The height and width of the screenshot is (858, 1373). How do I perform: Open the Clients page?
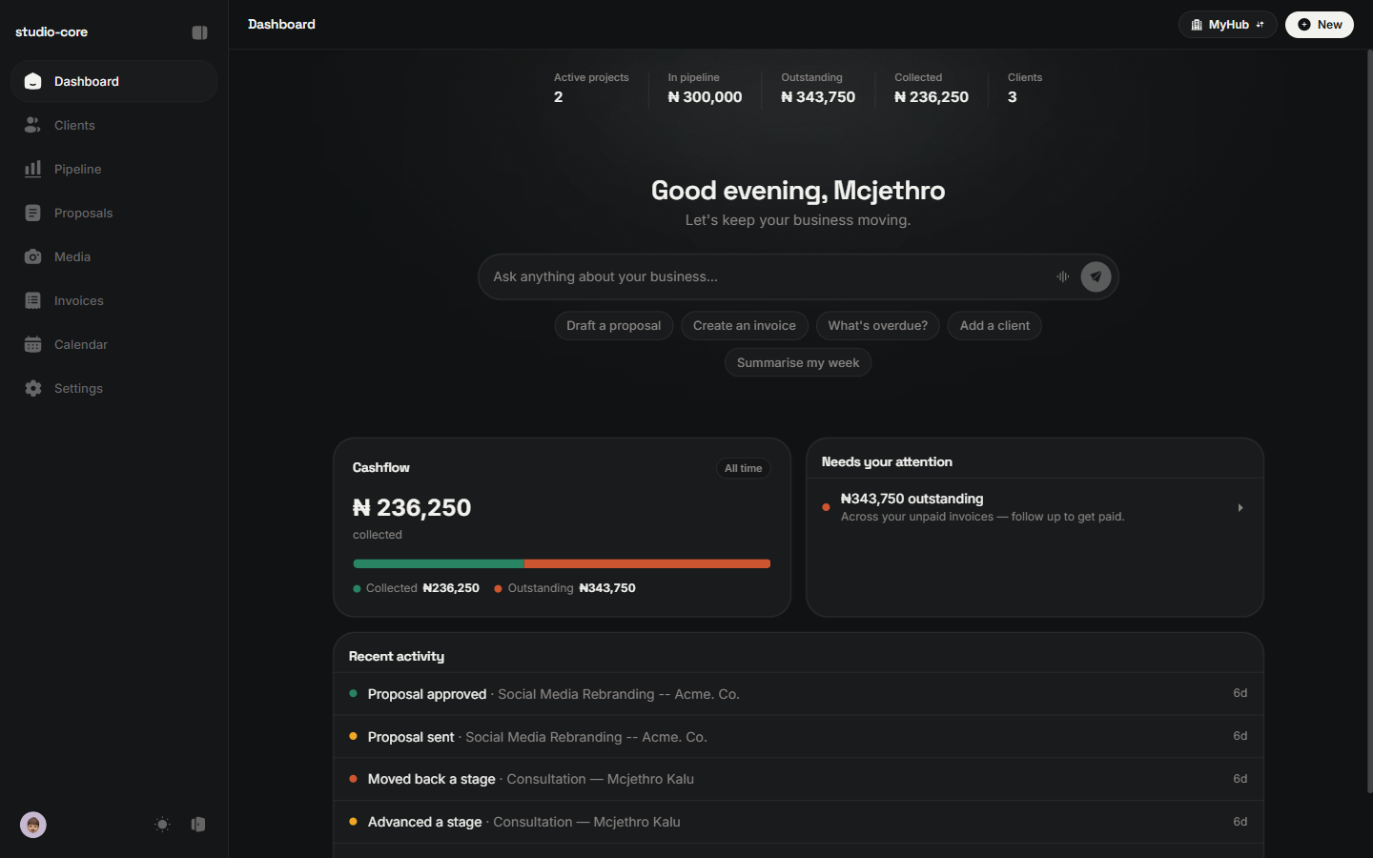tap(113, 125)
